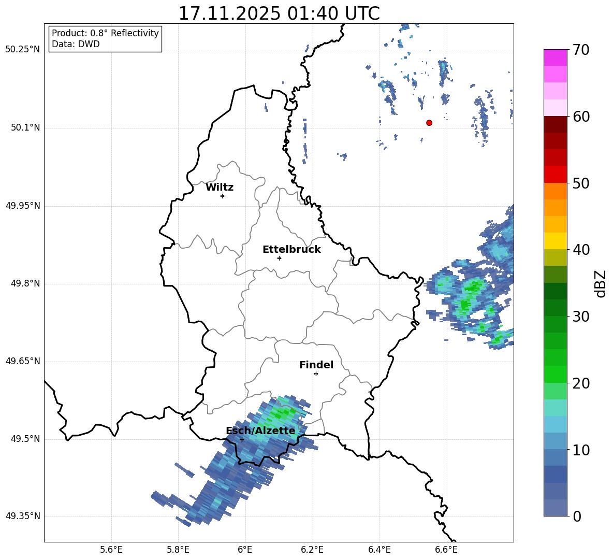Click the 6.6°E longitude label
The image size is (613, 560).
coord(446,550)
